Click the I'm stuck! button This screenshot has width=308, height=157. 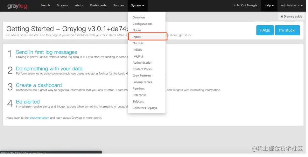coord(287,30)
